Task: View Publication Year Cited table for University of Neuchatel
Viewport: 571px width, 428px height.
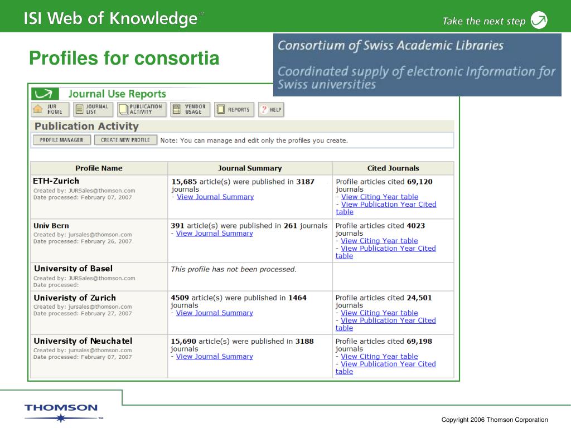Action: pos(386,368)
